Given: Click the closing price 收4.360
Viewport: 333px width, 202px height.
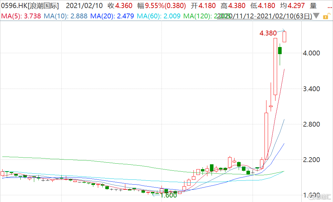Looking at the screenshot, I should pyautogui.click(x=120, y=6).
